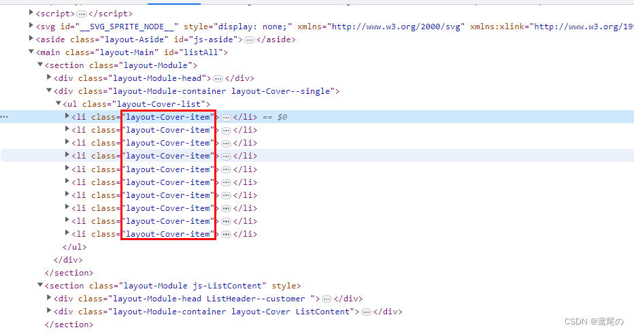Expand the selected li marked == $0
Viewport: 634px width, 332px height.
coord(67,116)
